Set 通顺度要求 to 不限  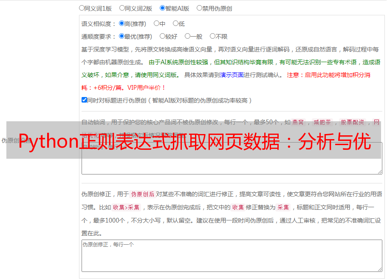212,36
